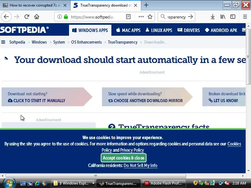251x188 pixels.
Task: Open the Windows Apps section
Action: click(x=90, y=30)
